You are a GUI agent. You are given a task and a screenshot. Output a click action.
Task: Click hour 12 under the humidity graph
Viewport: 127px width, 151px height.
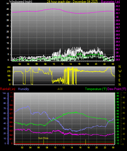63,147
